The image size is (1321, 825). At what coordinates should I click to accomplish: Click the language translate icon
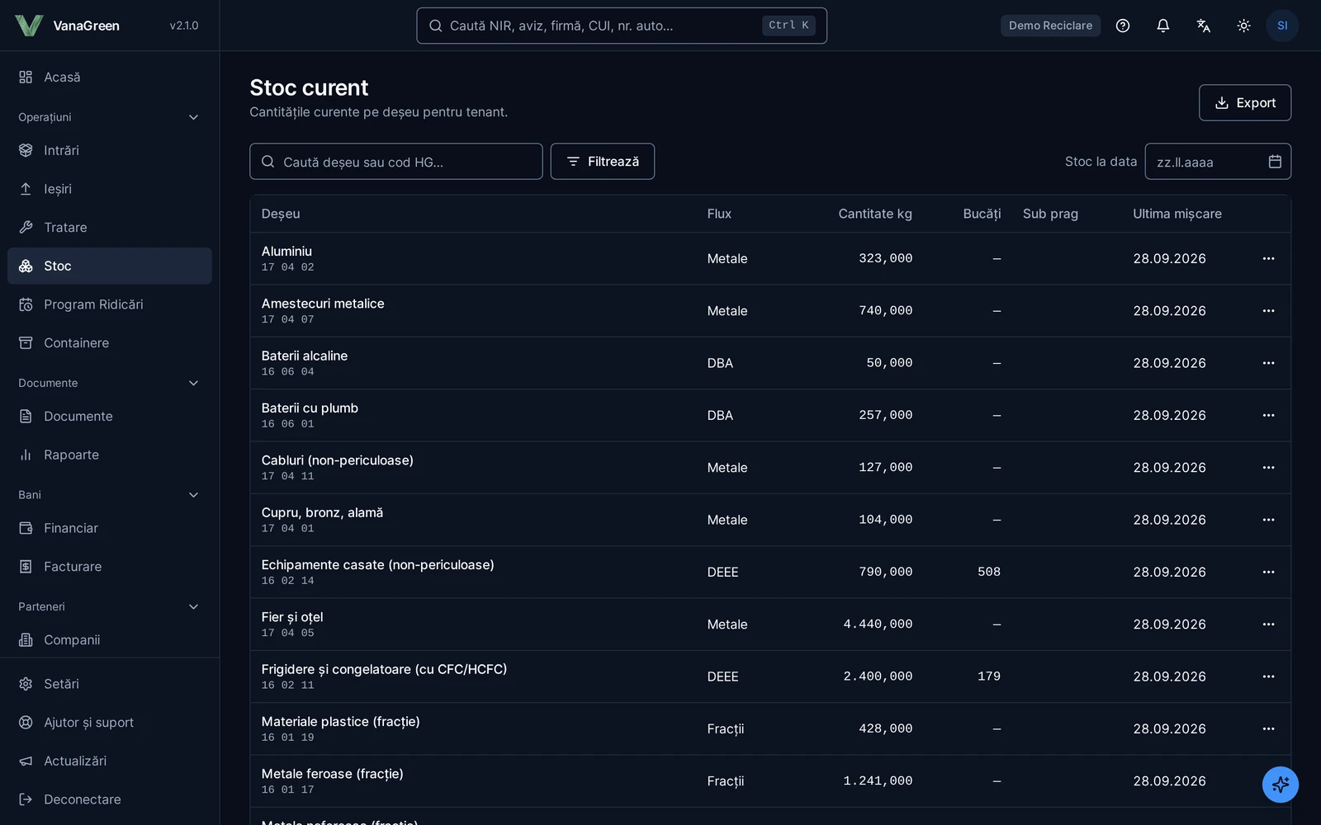pos(1204,26)
